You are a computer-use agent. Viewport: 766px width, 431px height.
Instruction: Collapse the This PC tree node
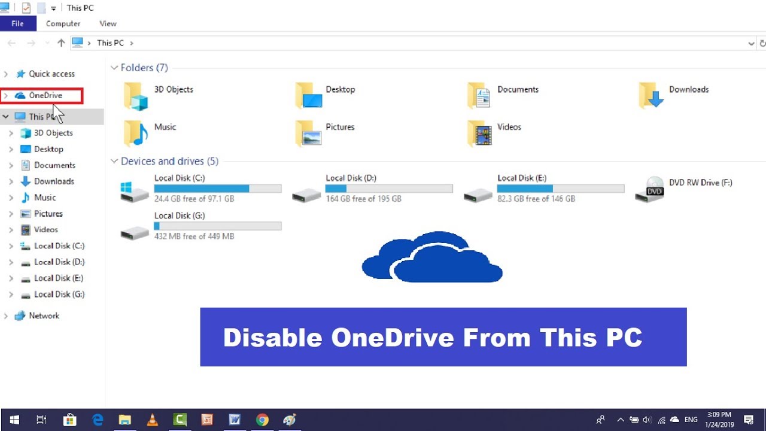tap(6, 117)
